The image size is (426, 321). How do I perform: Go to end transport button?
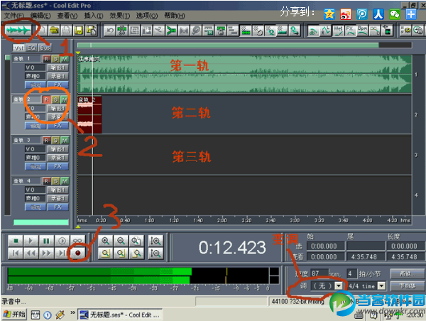coord(62,253)
